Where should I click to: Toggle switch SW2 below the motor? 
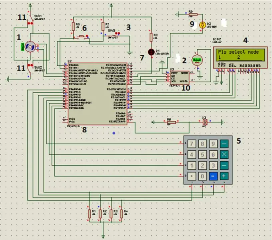click(x=30, y=68)
